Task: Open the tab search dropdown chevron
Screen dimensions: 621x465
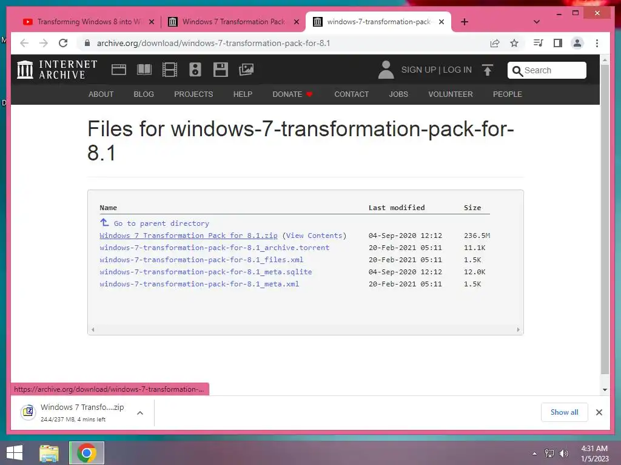Action: click(x=537, y=22)
